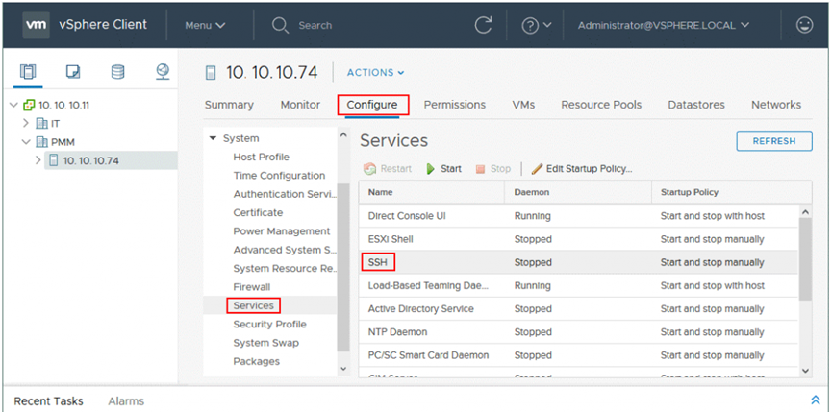Click the settings list scrollbar thumb
832x412 pixels.
[343, 266]
